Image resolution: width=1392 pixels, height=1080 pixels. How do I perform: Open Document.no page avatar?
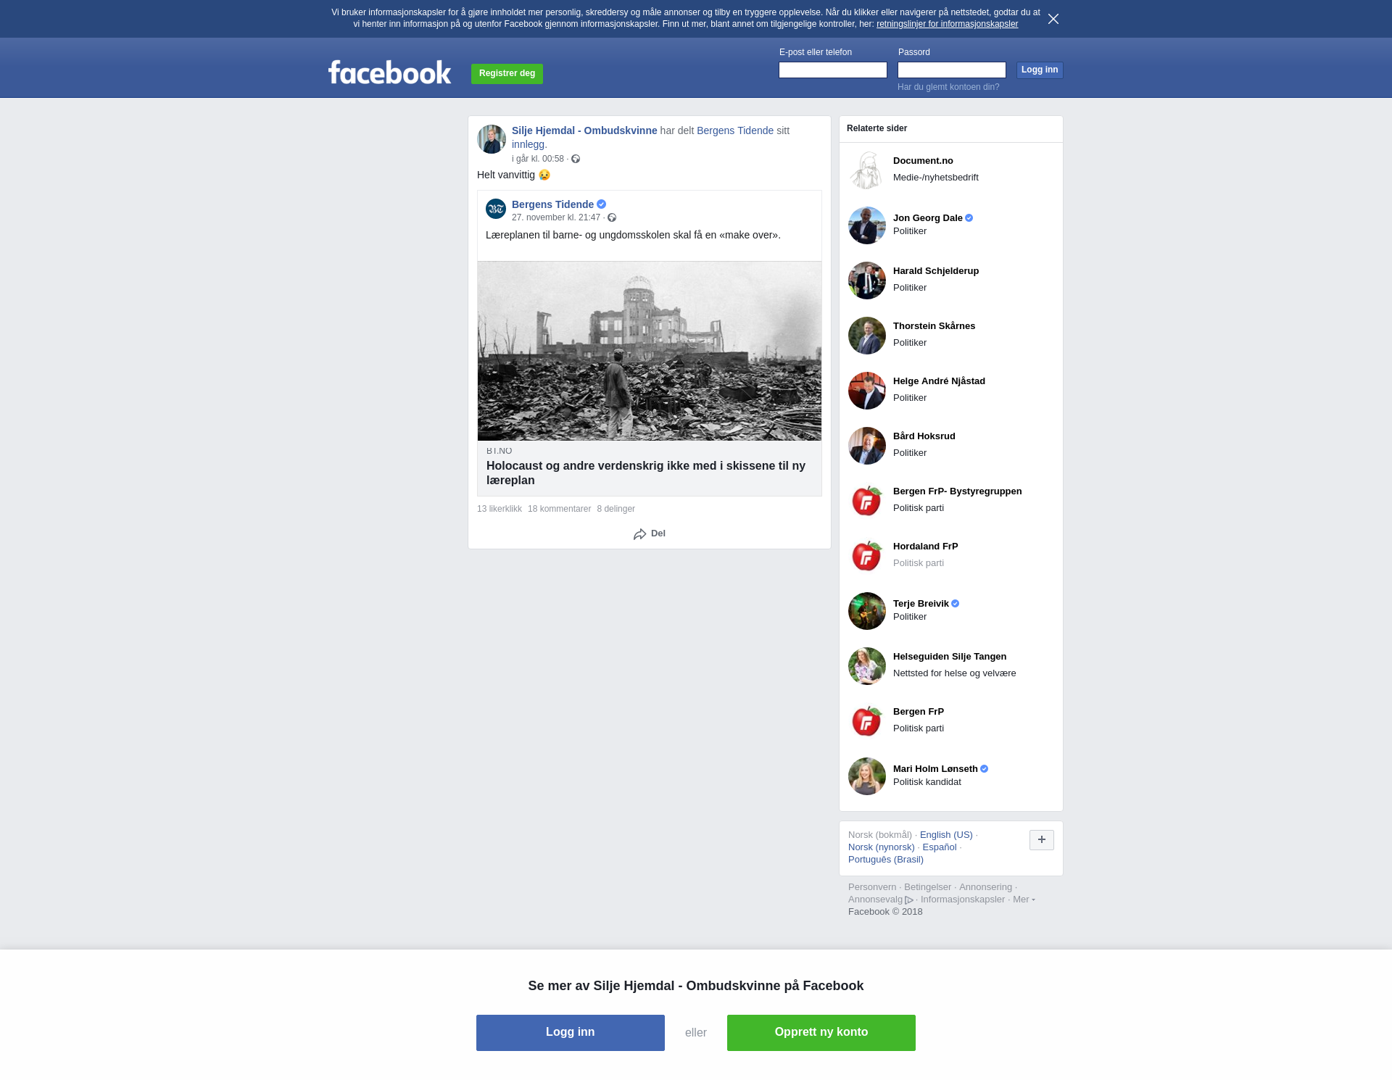867,170
